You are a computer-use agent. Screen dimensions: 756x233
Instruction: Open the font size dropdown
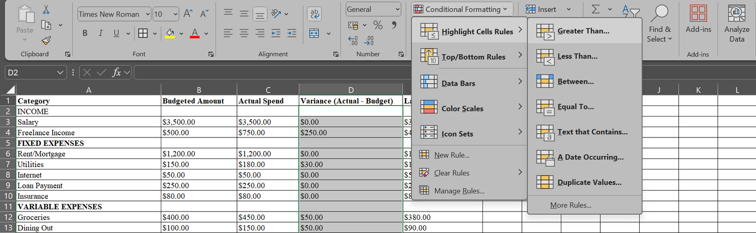tap(175, 14)
